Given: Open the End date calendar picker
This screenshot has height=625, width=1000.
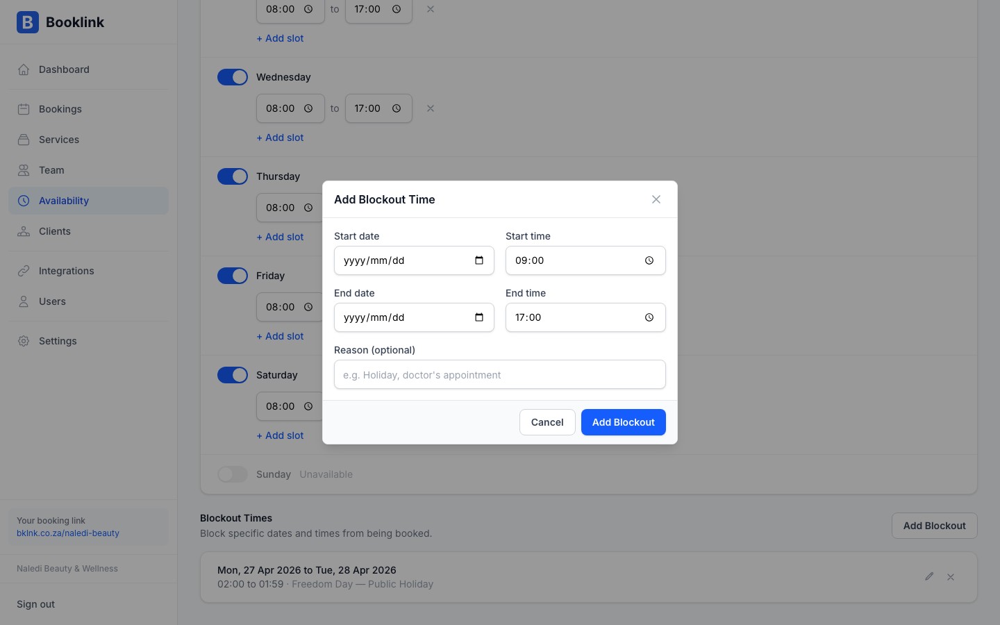Looking at the screenshot, I should tap(479, 317).
